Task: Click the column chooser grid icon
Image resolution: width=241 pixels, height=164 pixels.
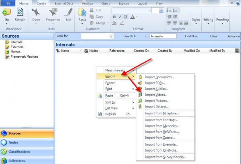Action: (x=237, y=51)
